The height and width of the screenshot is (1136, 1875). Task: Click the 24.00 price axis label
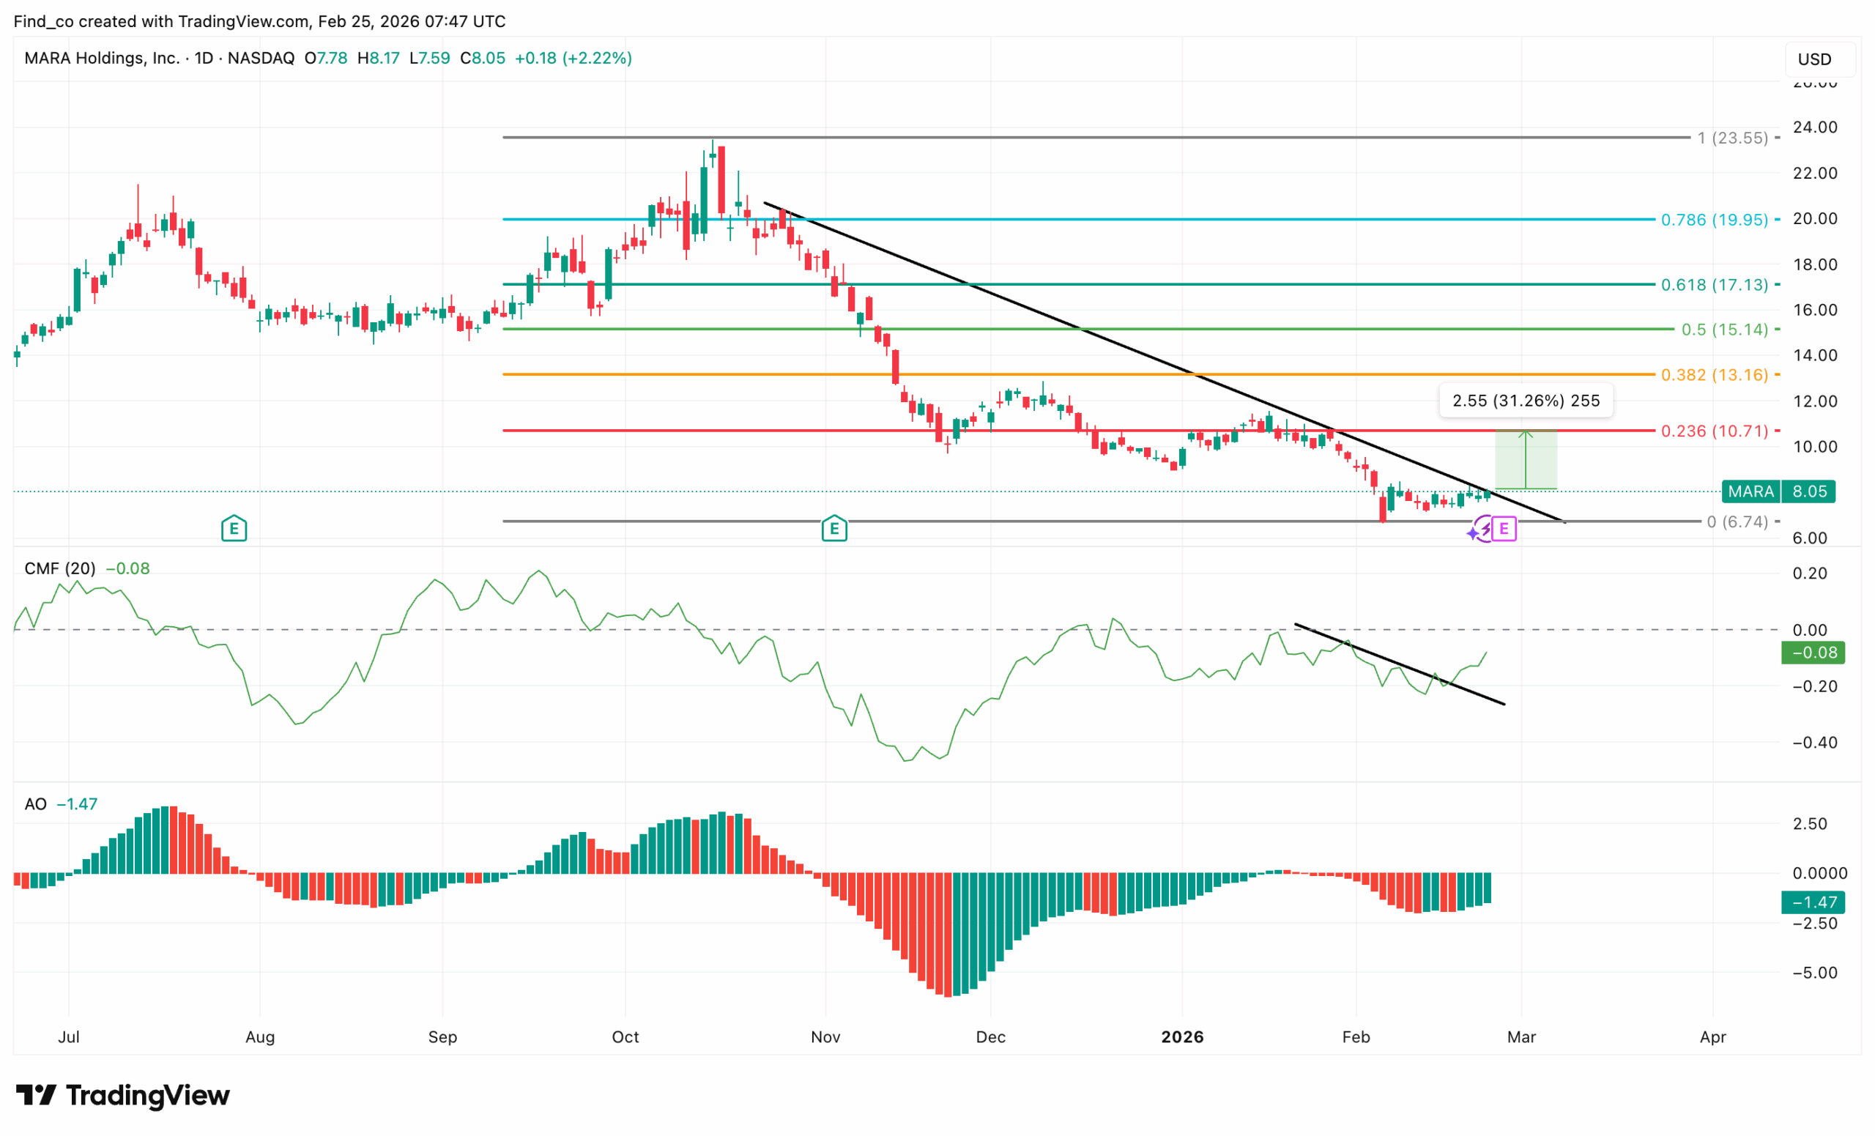coord(1815,127)
